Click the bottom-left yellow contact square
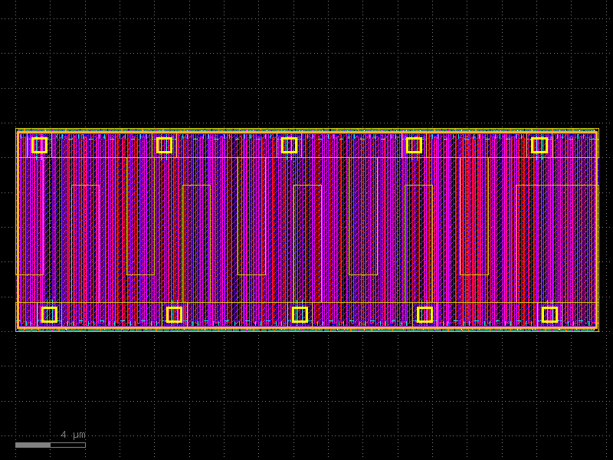The height and width of the screenshot is (460, 613). pyautogui.click(x=49, y=314)
